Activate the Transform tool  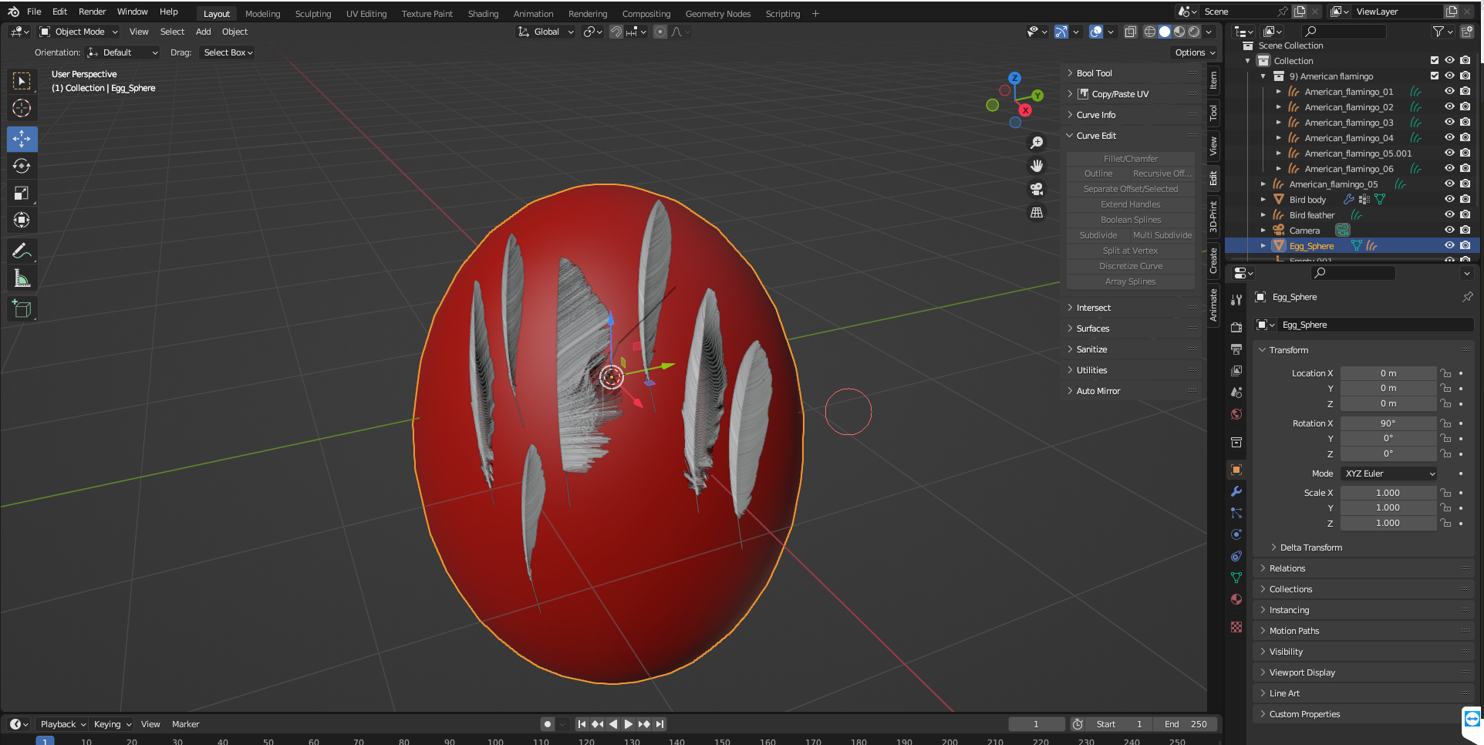pos(22,220)
